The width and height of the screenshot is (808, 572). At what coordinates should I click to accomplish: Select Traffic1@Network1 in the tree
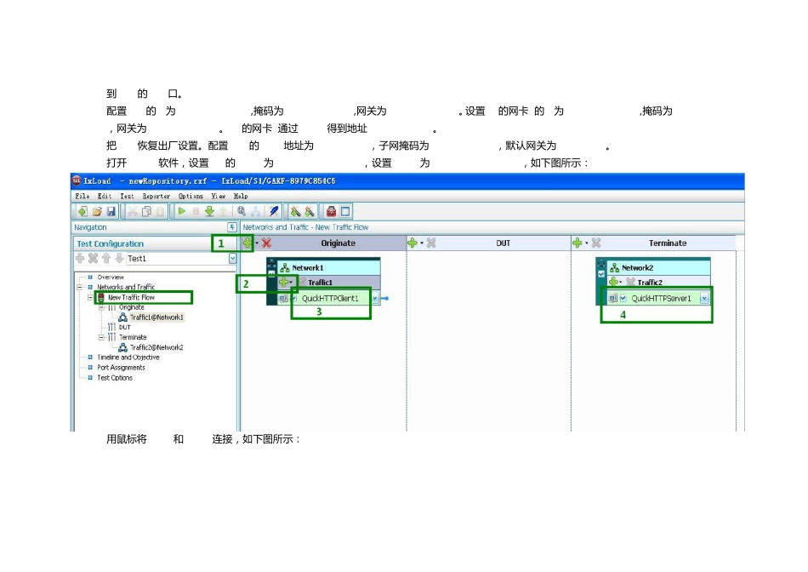click(x=156, y=317)
